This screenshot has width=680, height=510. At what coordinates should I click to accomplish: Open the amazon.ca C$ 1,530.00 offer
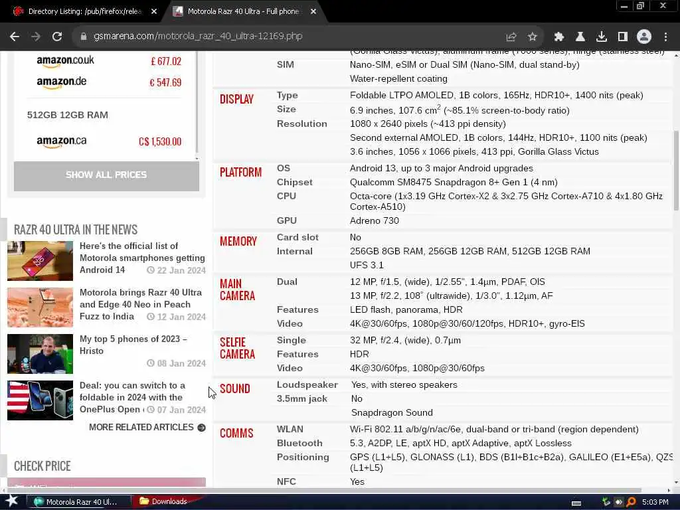click(108, 141)
